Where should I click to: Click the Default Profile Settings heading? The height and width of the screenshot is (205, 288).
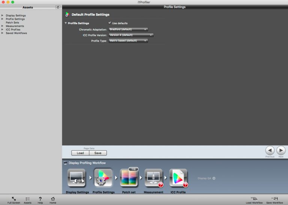point(90,15)
